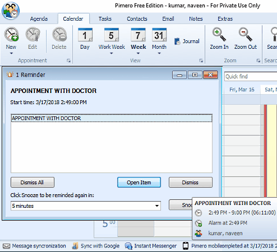The image size is (277, 252).
Task: Click the Pimero application logo button
Action: pyautogui.click(x=11, y=11)
